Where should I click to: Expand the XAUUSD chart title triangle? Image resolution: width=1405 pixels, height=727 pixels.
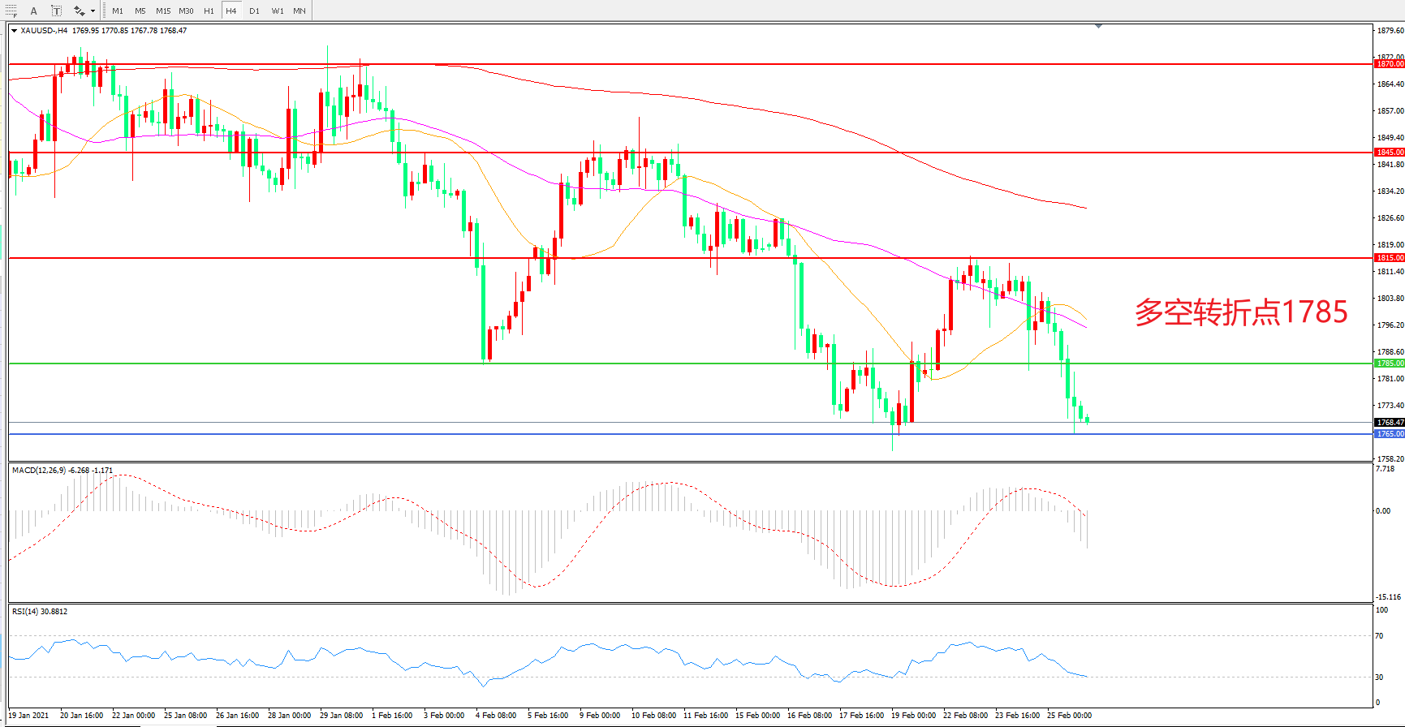(14, 31)
